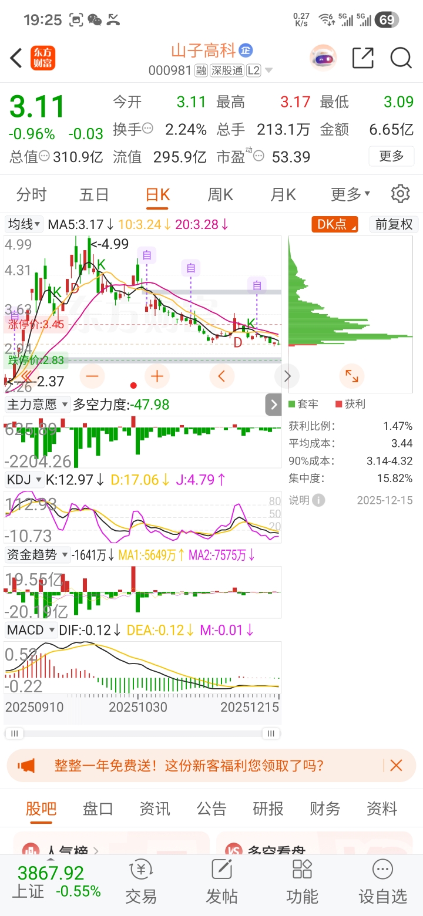Tap 设自选 add to watchlist icon
This screenshot has height=916, width=423.
click(x=382, y=881)
